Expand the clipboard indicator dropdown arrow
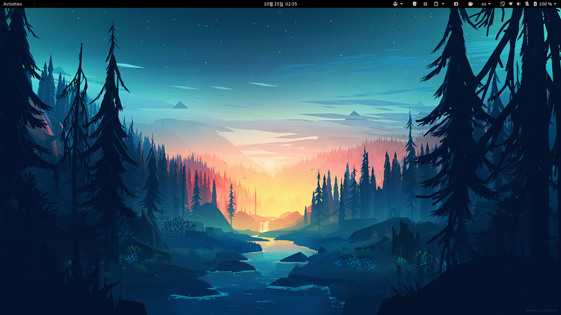Viewport: 561px width, 315px height. 443,4
